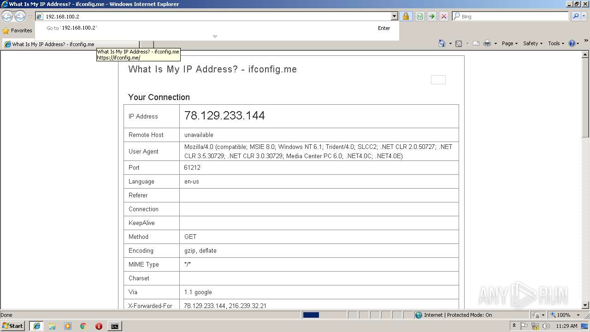This screenshot has height=332, width=590.
Task: Open search provider options dropdown arrow
Action: coord(584,16)
